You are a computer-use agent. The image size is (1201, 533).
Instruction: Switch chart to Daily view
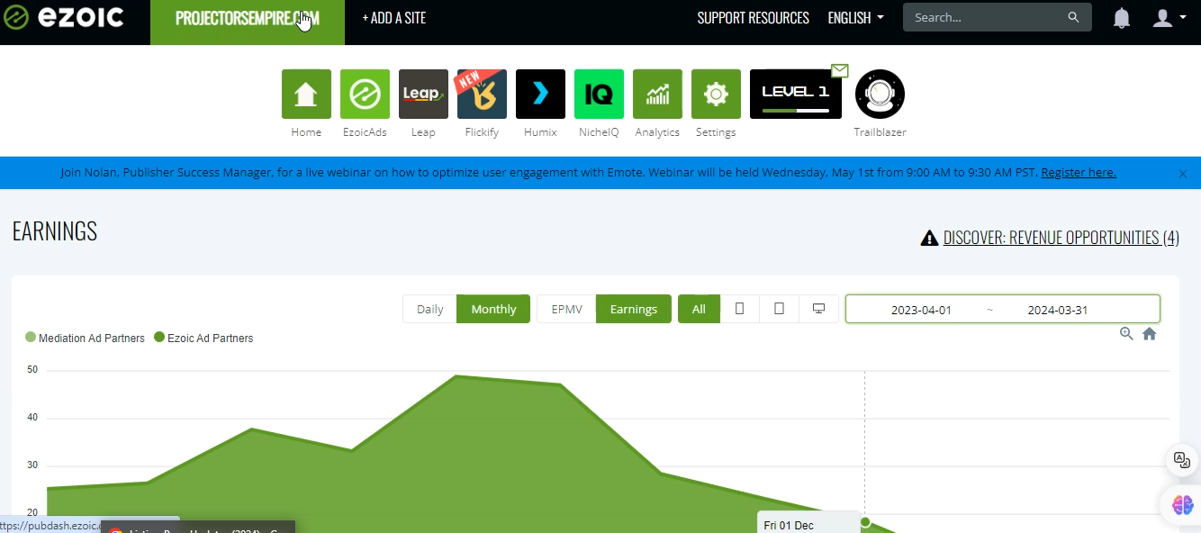[x=429, y=309]
